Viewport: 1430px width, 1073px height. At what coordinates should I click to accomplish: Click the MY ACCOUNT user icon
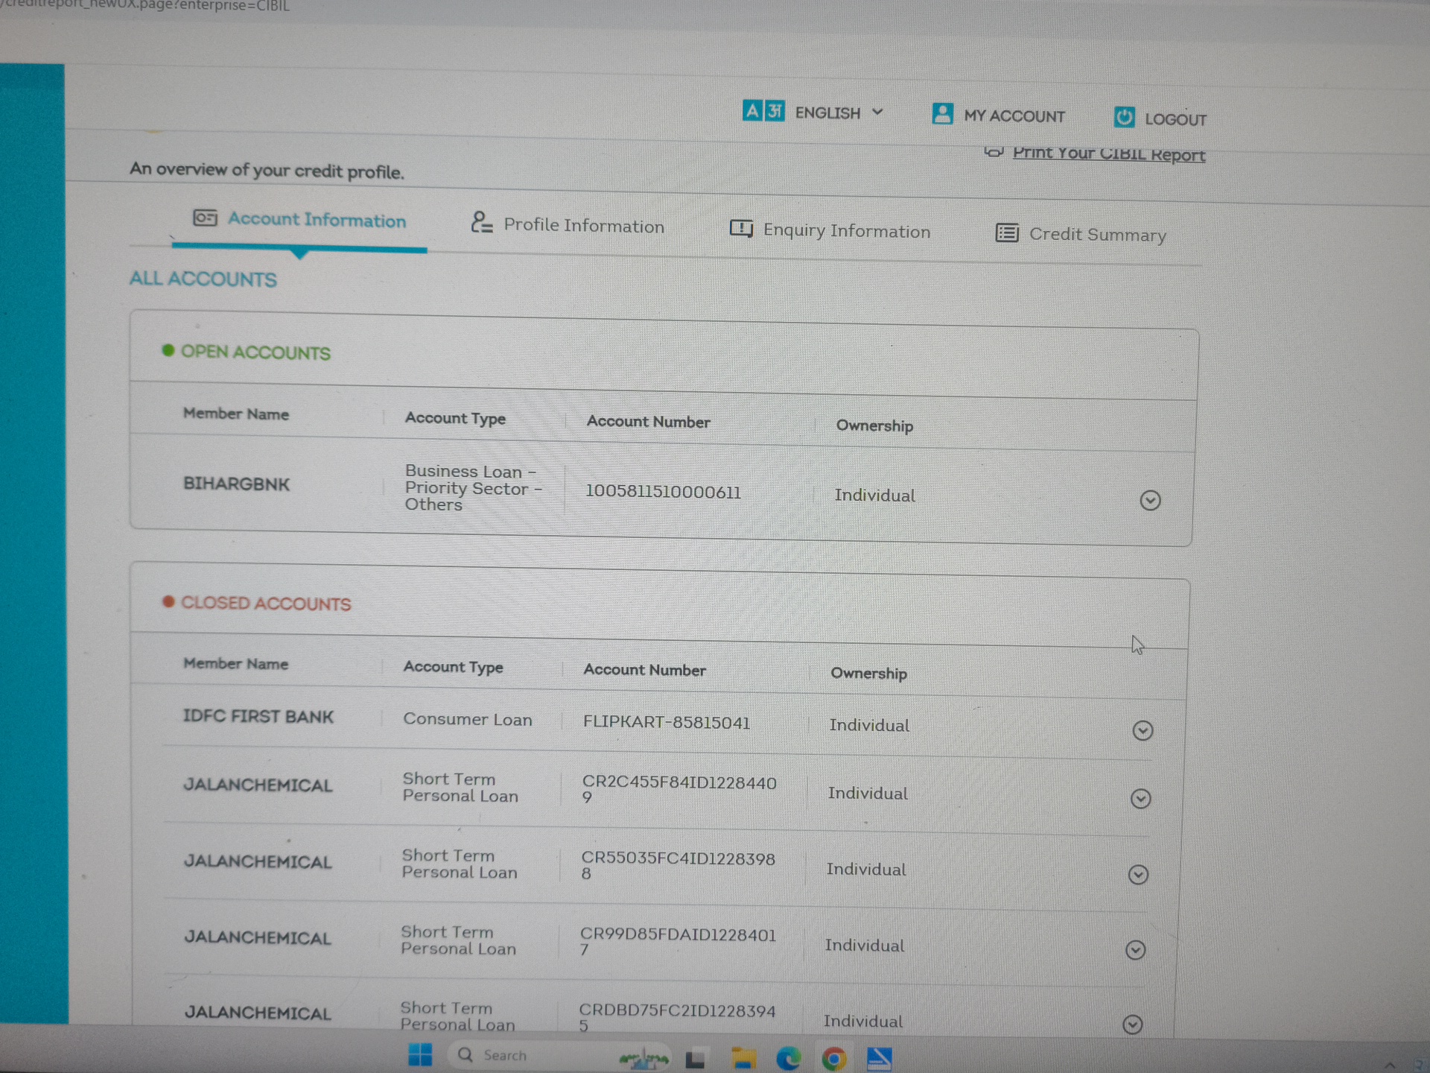(942, 114)
